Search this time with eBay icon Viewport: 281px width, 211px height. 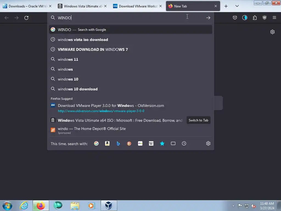(140, 143)
